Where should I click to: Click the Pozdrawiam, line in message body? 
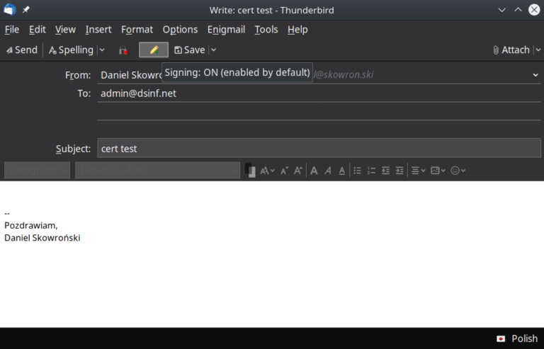(31, 225)
